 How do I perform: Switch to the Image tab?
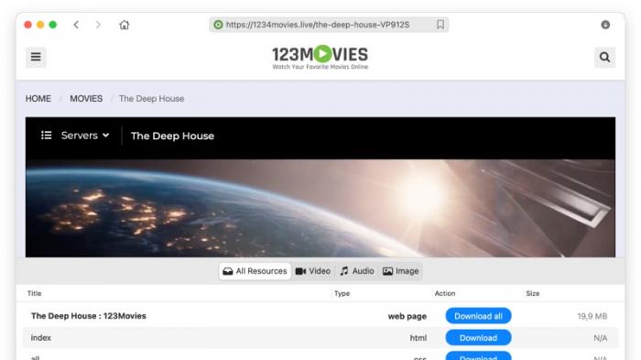tap(401, 271)
